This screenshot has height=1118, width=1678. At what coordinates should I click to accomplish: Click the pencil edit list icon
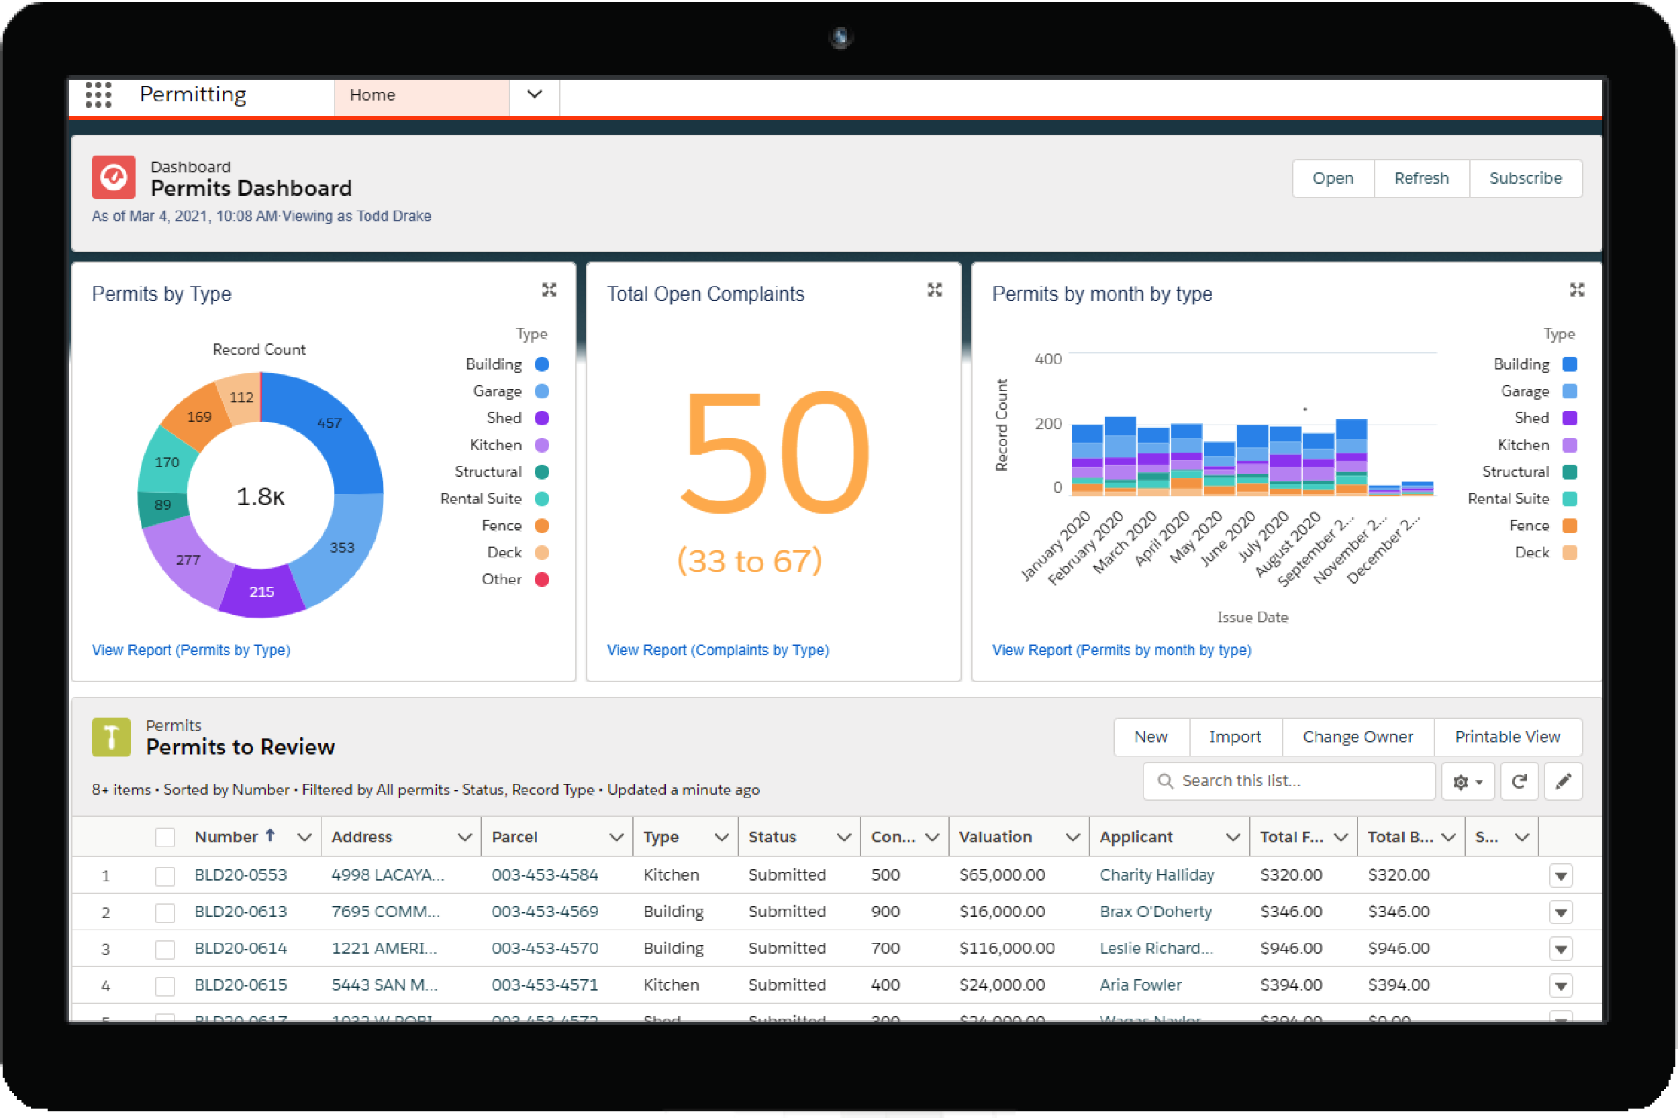tap(1563, 781)
